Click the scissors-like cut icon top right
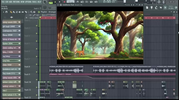The width and height of the screenshot is (179, 100). [163, 2]
